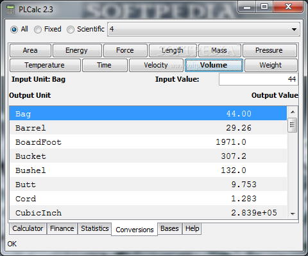This screenshot has height=256, width=308.
Task: Select the BoardFoot row
Action: (x=148, y=142)
